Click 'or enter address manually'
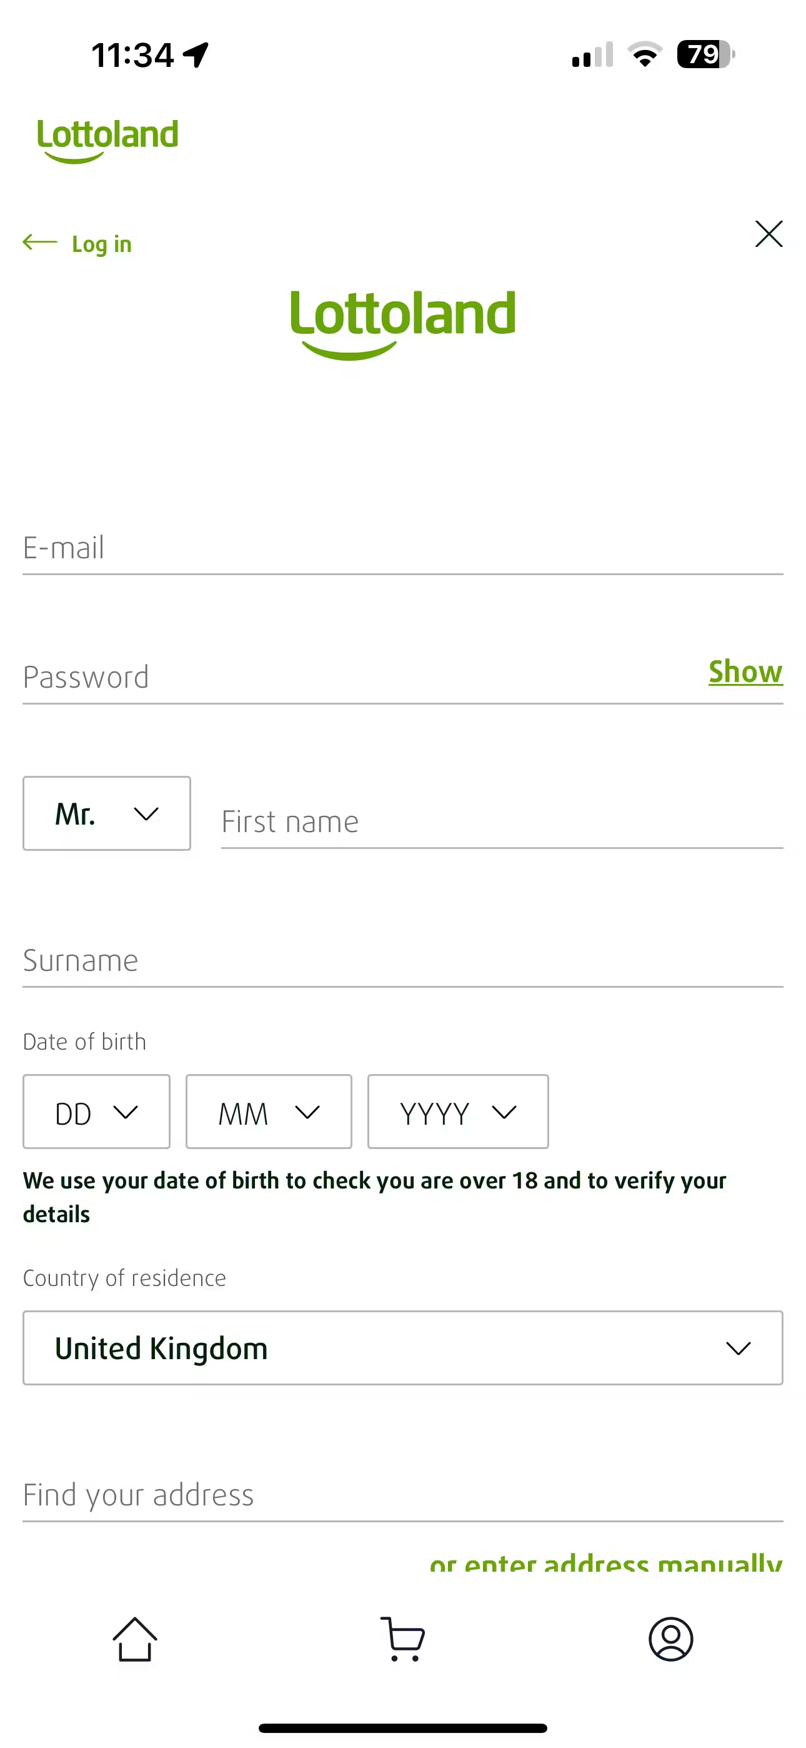The image size is (806, 1748). point(607,1560)
